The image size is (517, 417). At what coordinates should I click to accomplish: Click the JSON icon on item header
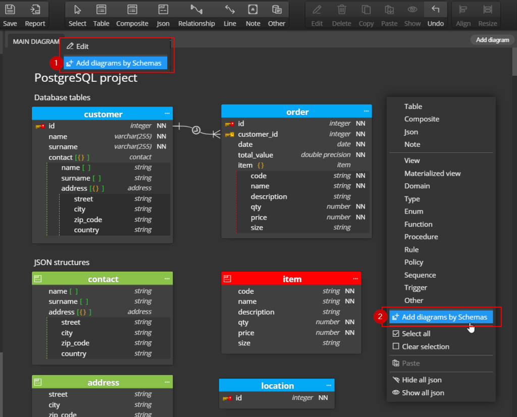coord(227,279)
